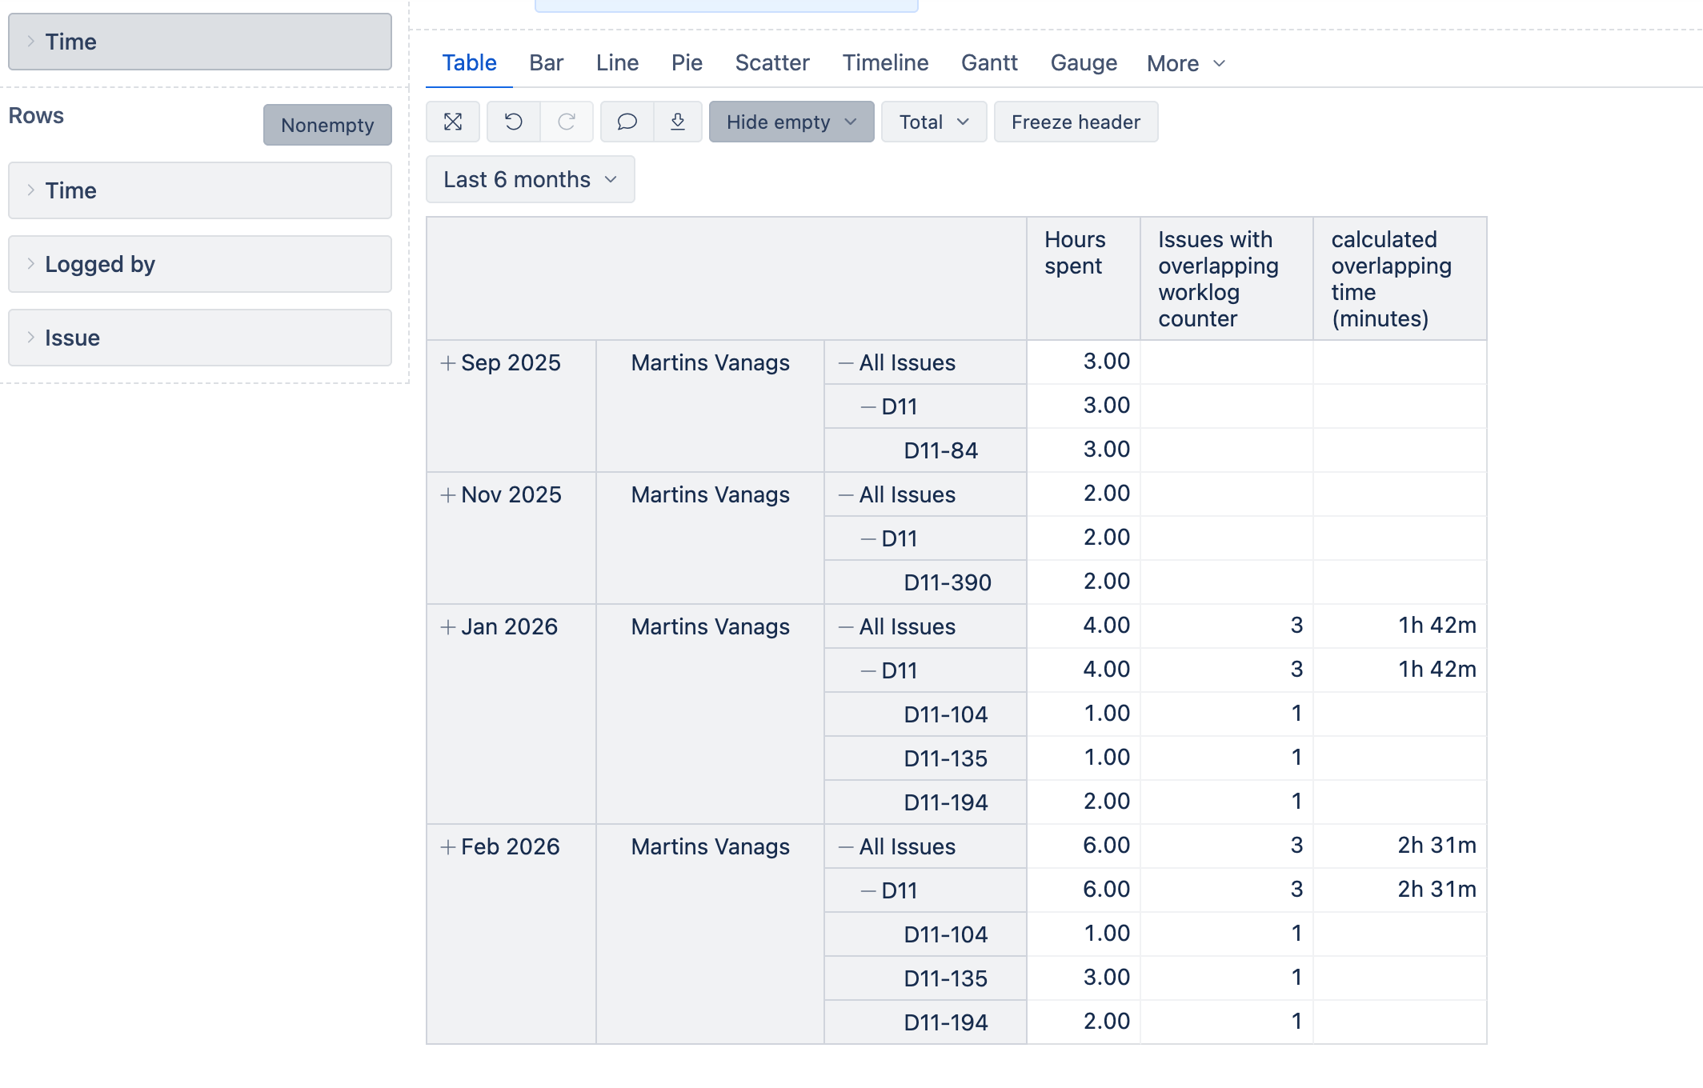Open the More chart types menu
Image resolution: width=1703 pixels, height=1088 pixels.
(x=1185, y=63)
